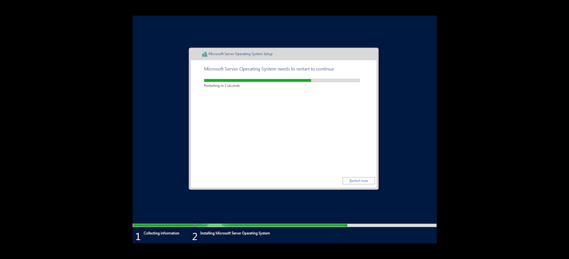Click the Restart now button
This screenshot has height=259, width=569.
(358, 181)
